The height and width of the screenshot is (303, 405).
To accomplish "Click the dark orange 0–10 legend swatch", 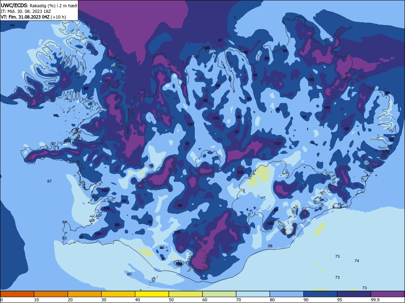I will tap(17, 294).
